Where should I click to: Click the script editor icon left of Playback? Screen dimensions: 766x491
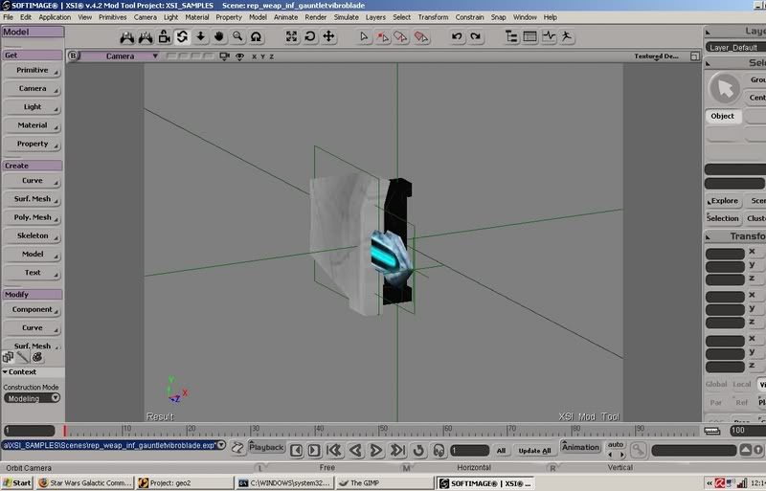pyautogui.click(x=237, y=449)
